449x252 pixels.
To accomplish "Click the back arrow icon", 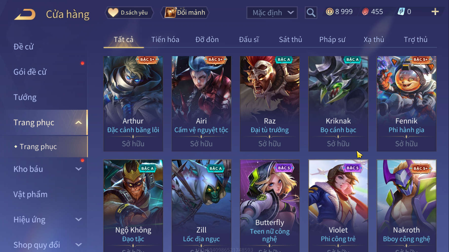I will click(25, 14).
